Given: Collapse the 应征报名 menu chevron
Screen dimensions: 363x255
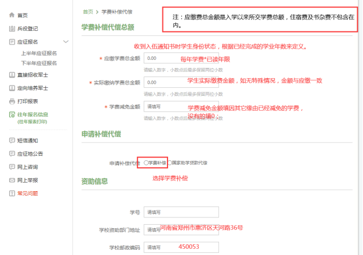Looking at the screenshot, I should [66, 42].
